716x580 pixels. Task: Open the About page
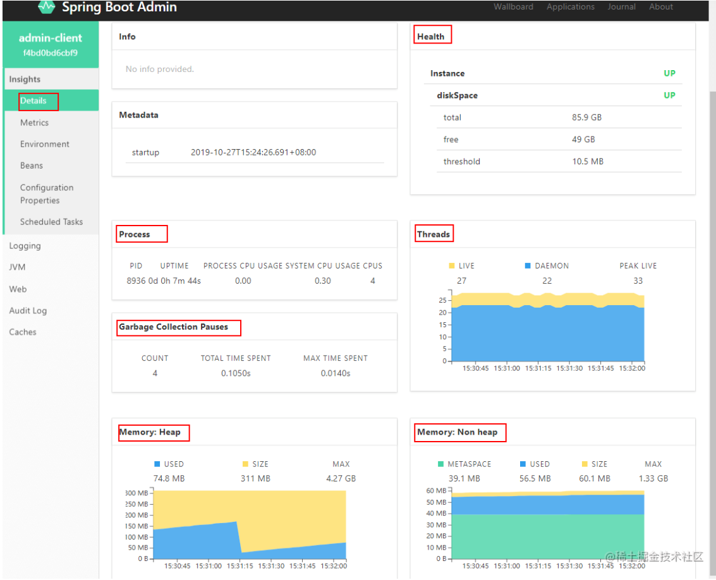pos(661,7)
